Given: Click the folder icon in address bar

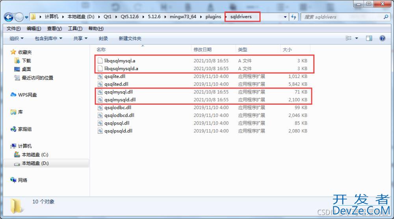Looking at the screenshot, I should tap(33, 17).
